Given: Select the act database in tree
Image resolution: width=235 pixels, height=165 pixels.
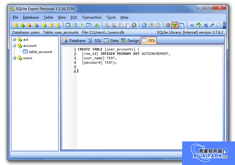Looking at the screenshot, I should coord(26,39).
